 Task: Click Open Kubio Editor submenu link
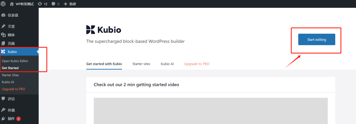15,61
